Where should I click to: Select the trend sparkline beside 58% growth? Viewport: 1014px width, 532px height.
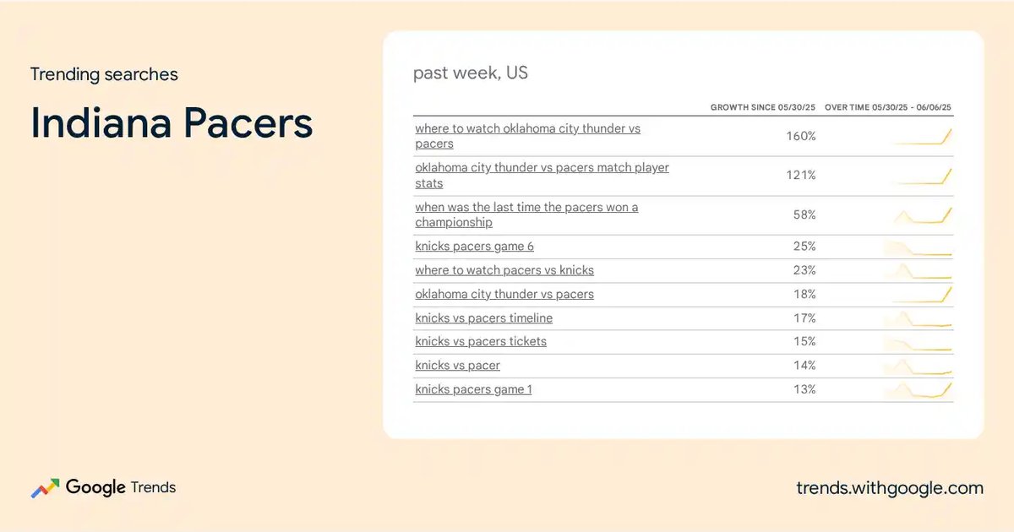point(923,215)
